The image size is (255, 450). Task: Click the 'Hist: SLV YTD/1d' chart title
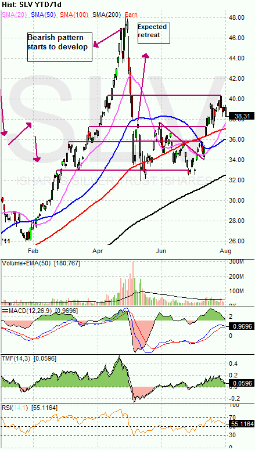[x=31, y=5]
